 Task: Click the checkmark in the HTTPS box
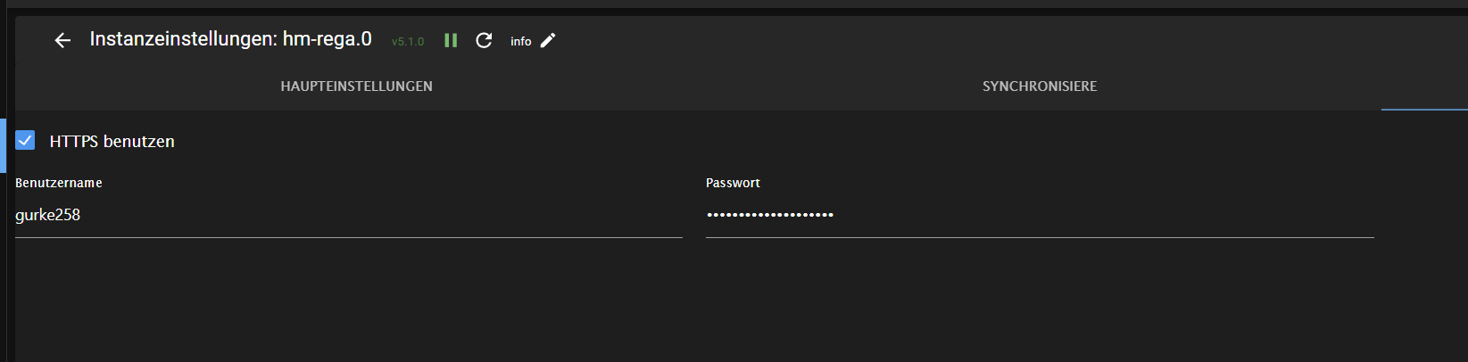(x=25, y=140)
